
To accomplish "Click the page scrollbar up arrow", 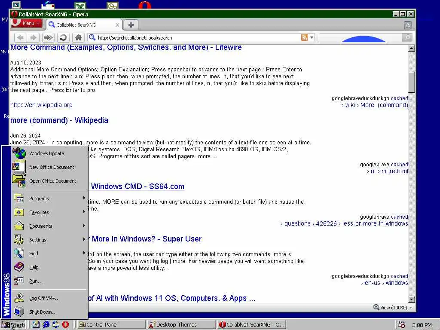I will click(x=411, y=48).
